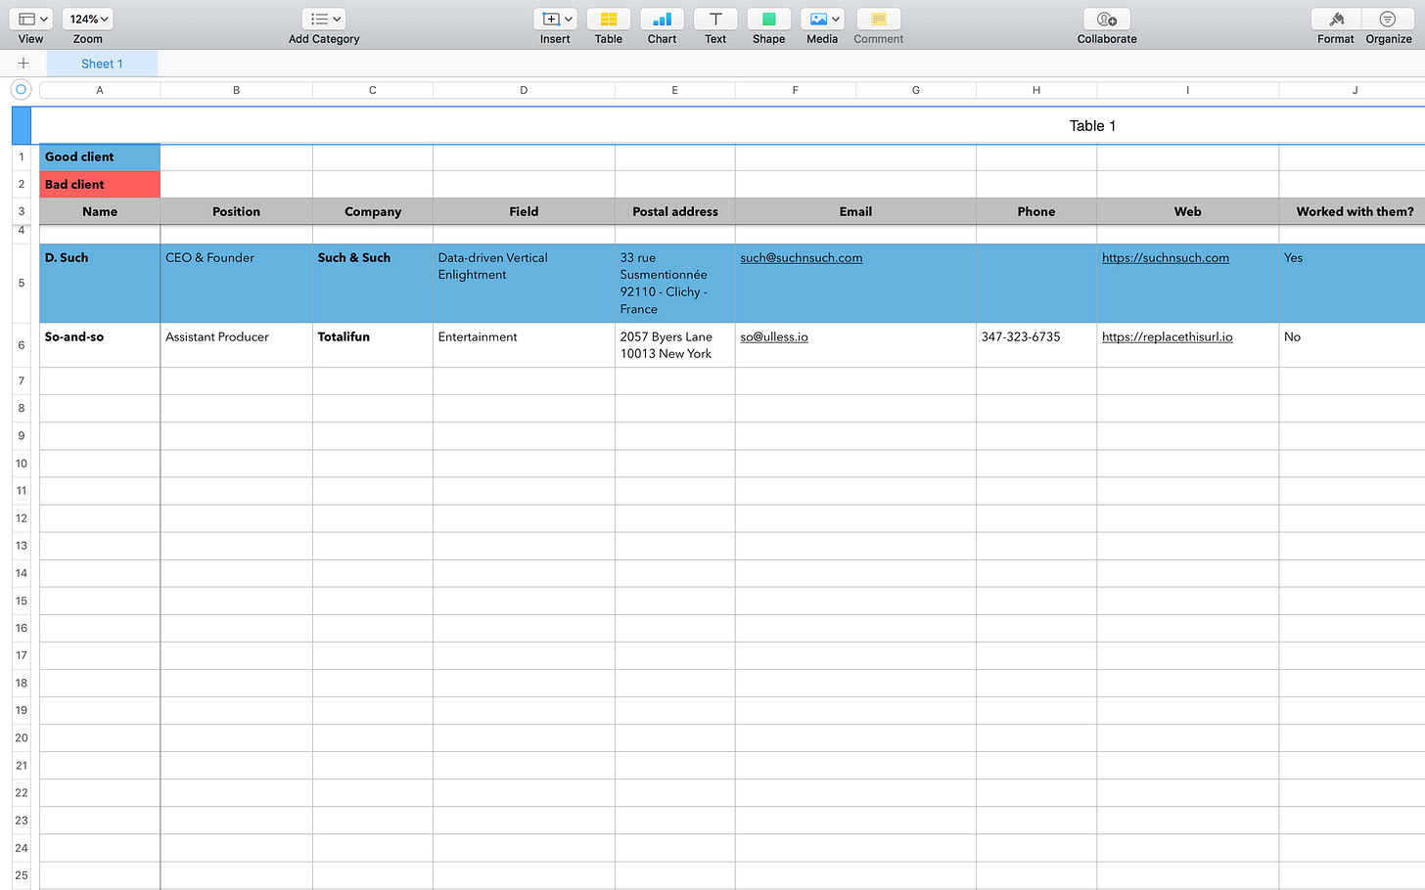
Task: Add a new sheet
Action: click(23, 64)
